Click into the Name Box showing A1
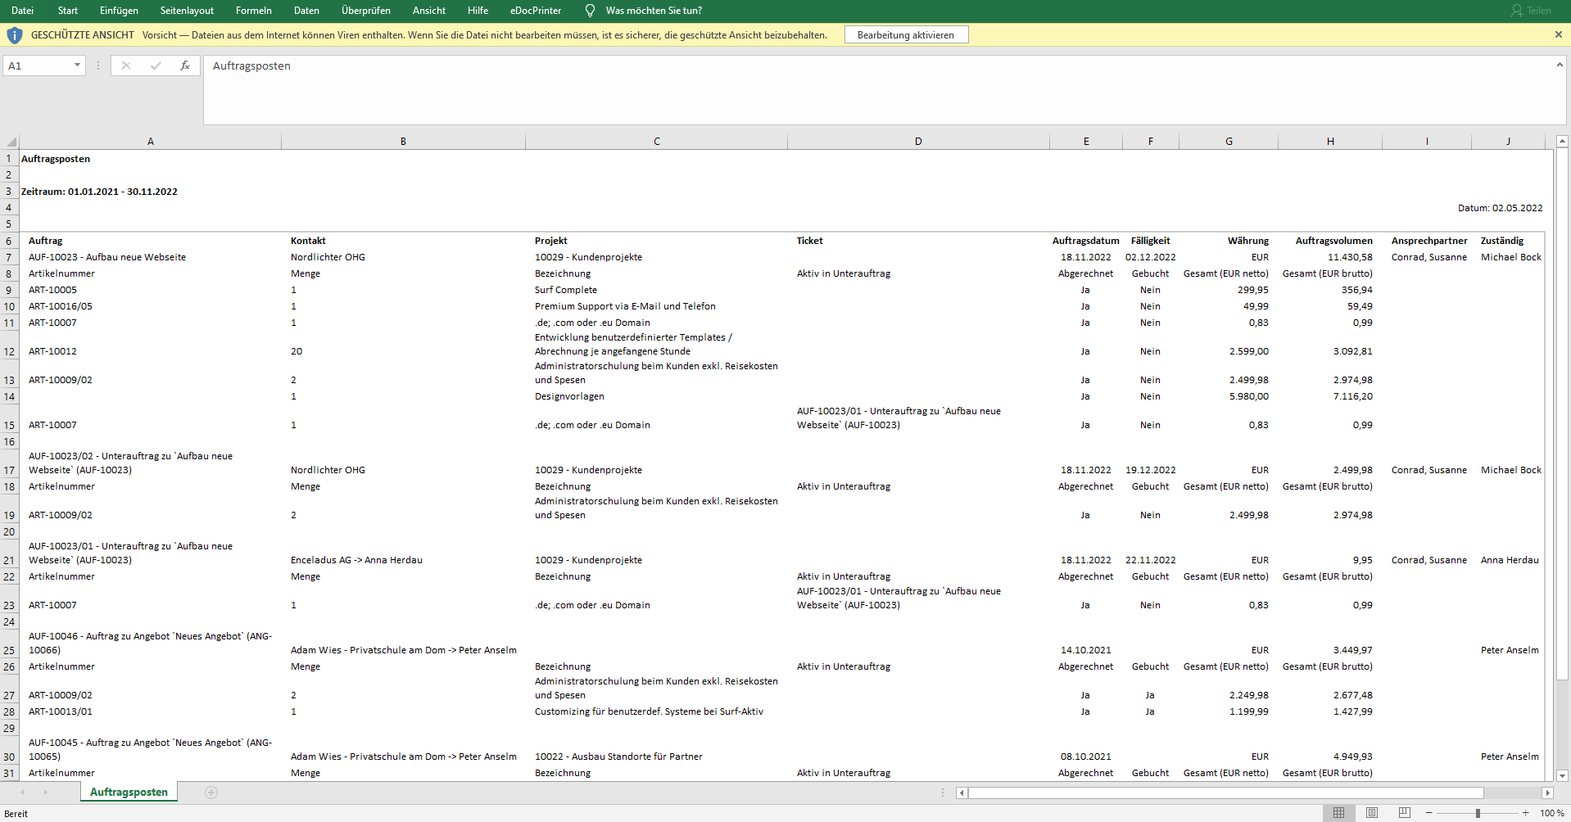This screenshot has width=1571, height=822. [x=38, y=65]
